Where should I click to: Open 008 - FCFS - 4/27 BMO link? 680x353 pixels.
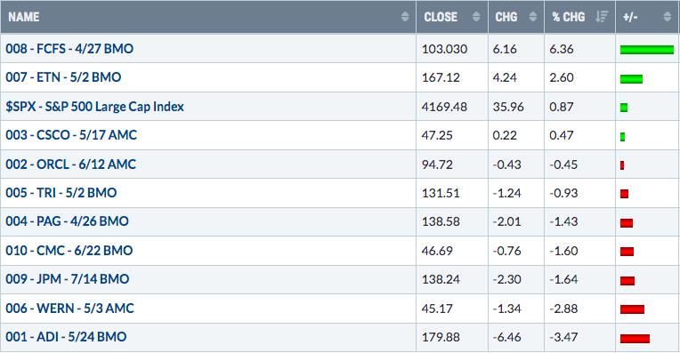tap(69, 49)
